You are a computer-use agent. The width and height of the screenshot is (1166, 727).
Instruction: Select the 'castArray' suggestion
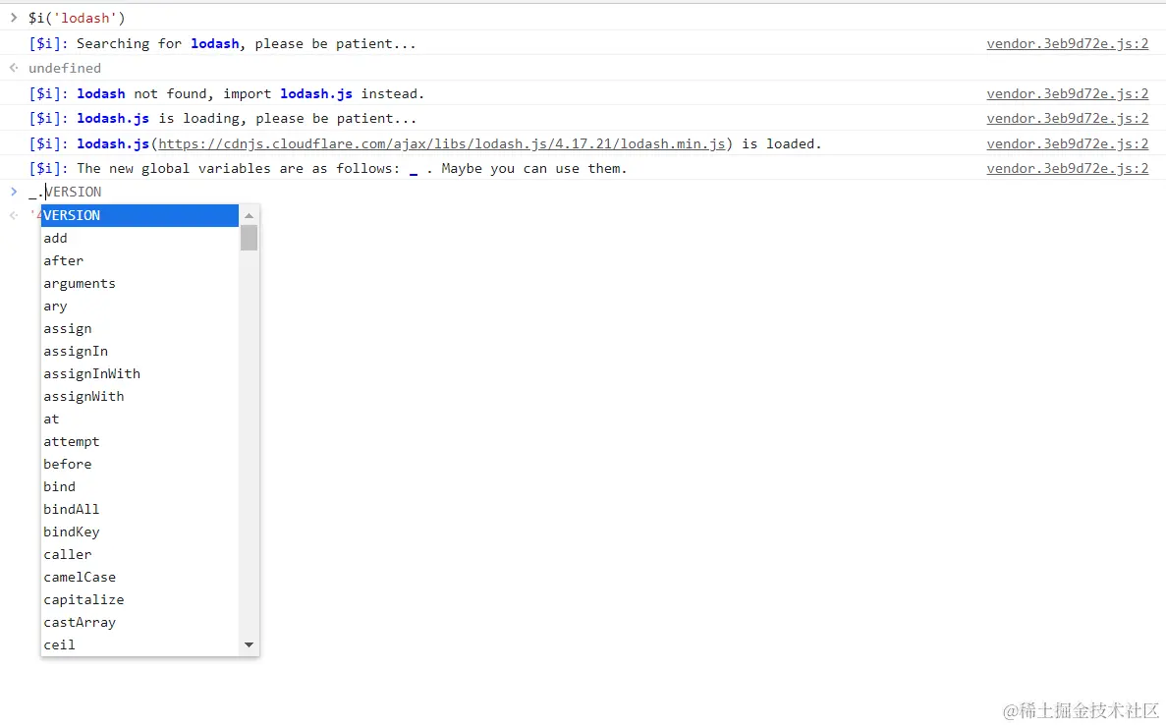click(x=139, y=623)
